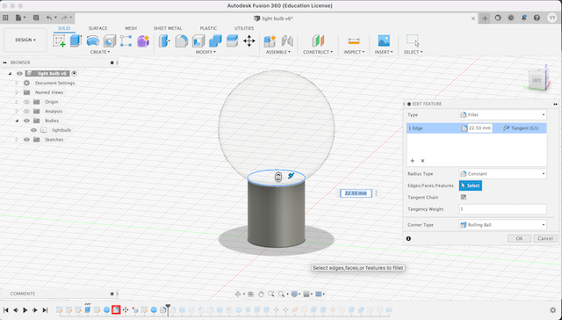Click the Tangency Weight input field
Screen dimensions: 562x320
(x=502, y=209)
